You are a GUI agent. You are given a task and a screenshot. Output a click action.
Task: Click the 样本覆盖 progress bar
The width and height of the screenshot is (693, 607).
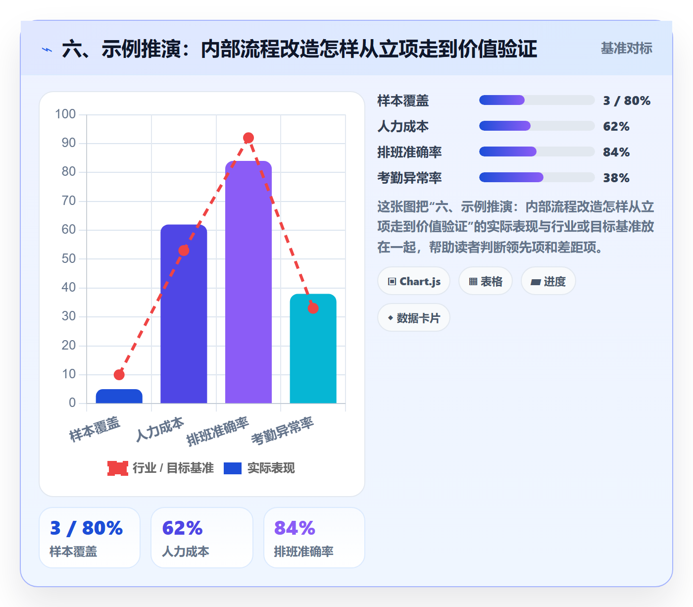point(537,100)
